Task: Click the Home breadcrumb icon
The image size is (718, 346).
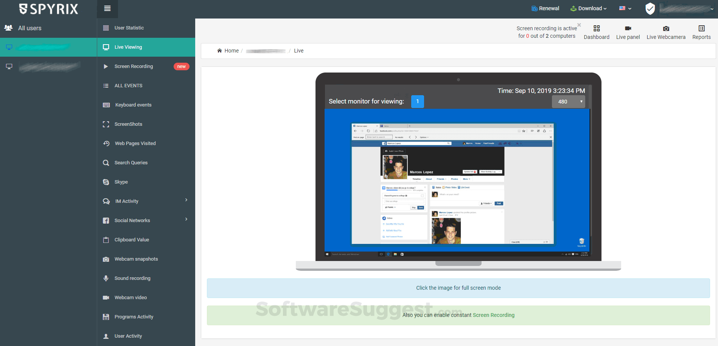Action: coord(219,51)
